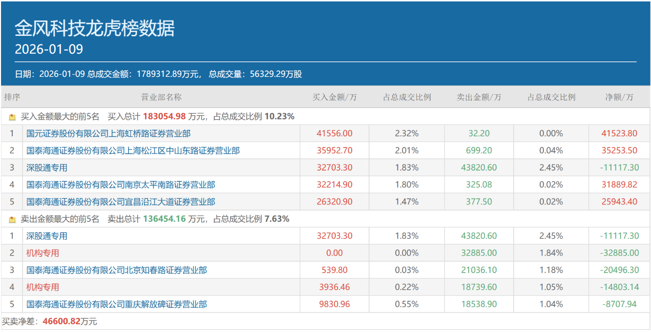Click the first 机构专用 red label
Image resolution: width=651 pixels, height=332 pixels.
point(42,253)
